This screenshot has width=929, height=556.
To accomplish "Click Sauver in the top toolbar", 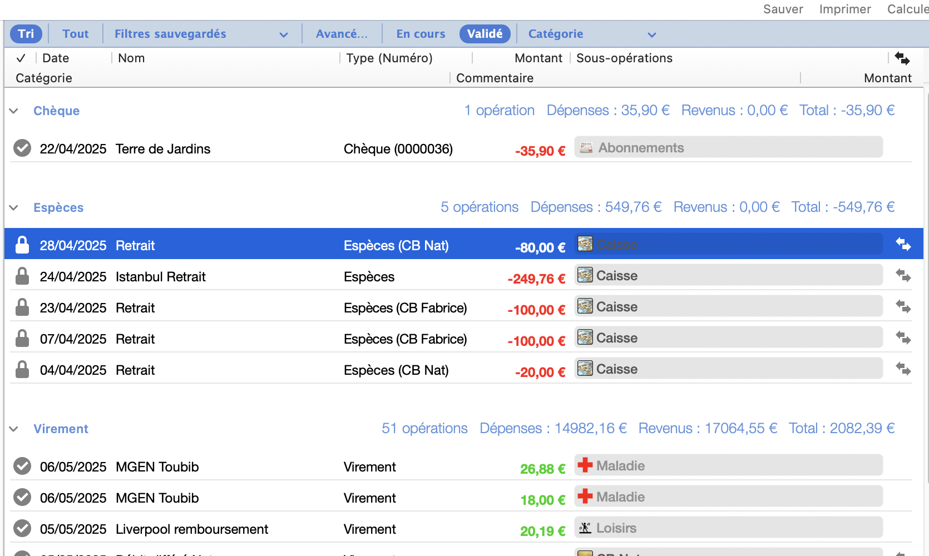I will (783, 9).
